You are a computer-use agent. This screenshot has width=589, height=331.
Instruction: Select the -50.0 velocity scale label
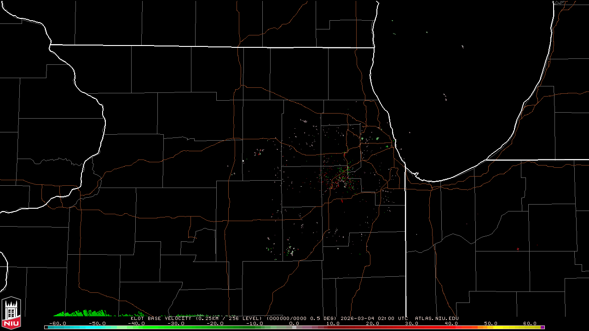pyautogui.click(x=97, y=324)
